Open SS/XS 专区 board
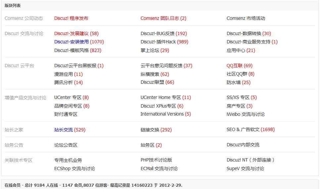 click(x=238, y=98)
